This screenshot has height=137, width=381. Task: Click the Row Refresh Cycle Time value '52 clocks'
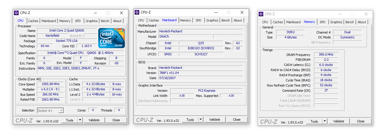(326, 85)
